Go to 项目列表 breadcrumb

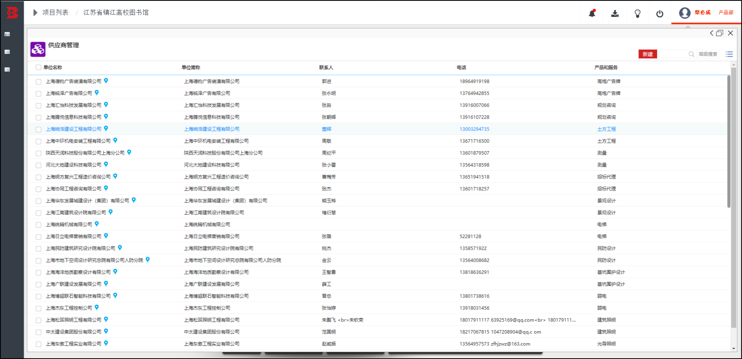point(55,13)
